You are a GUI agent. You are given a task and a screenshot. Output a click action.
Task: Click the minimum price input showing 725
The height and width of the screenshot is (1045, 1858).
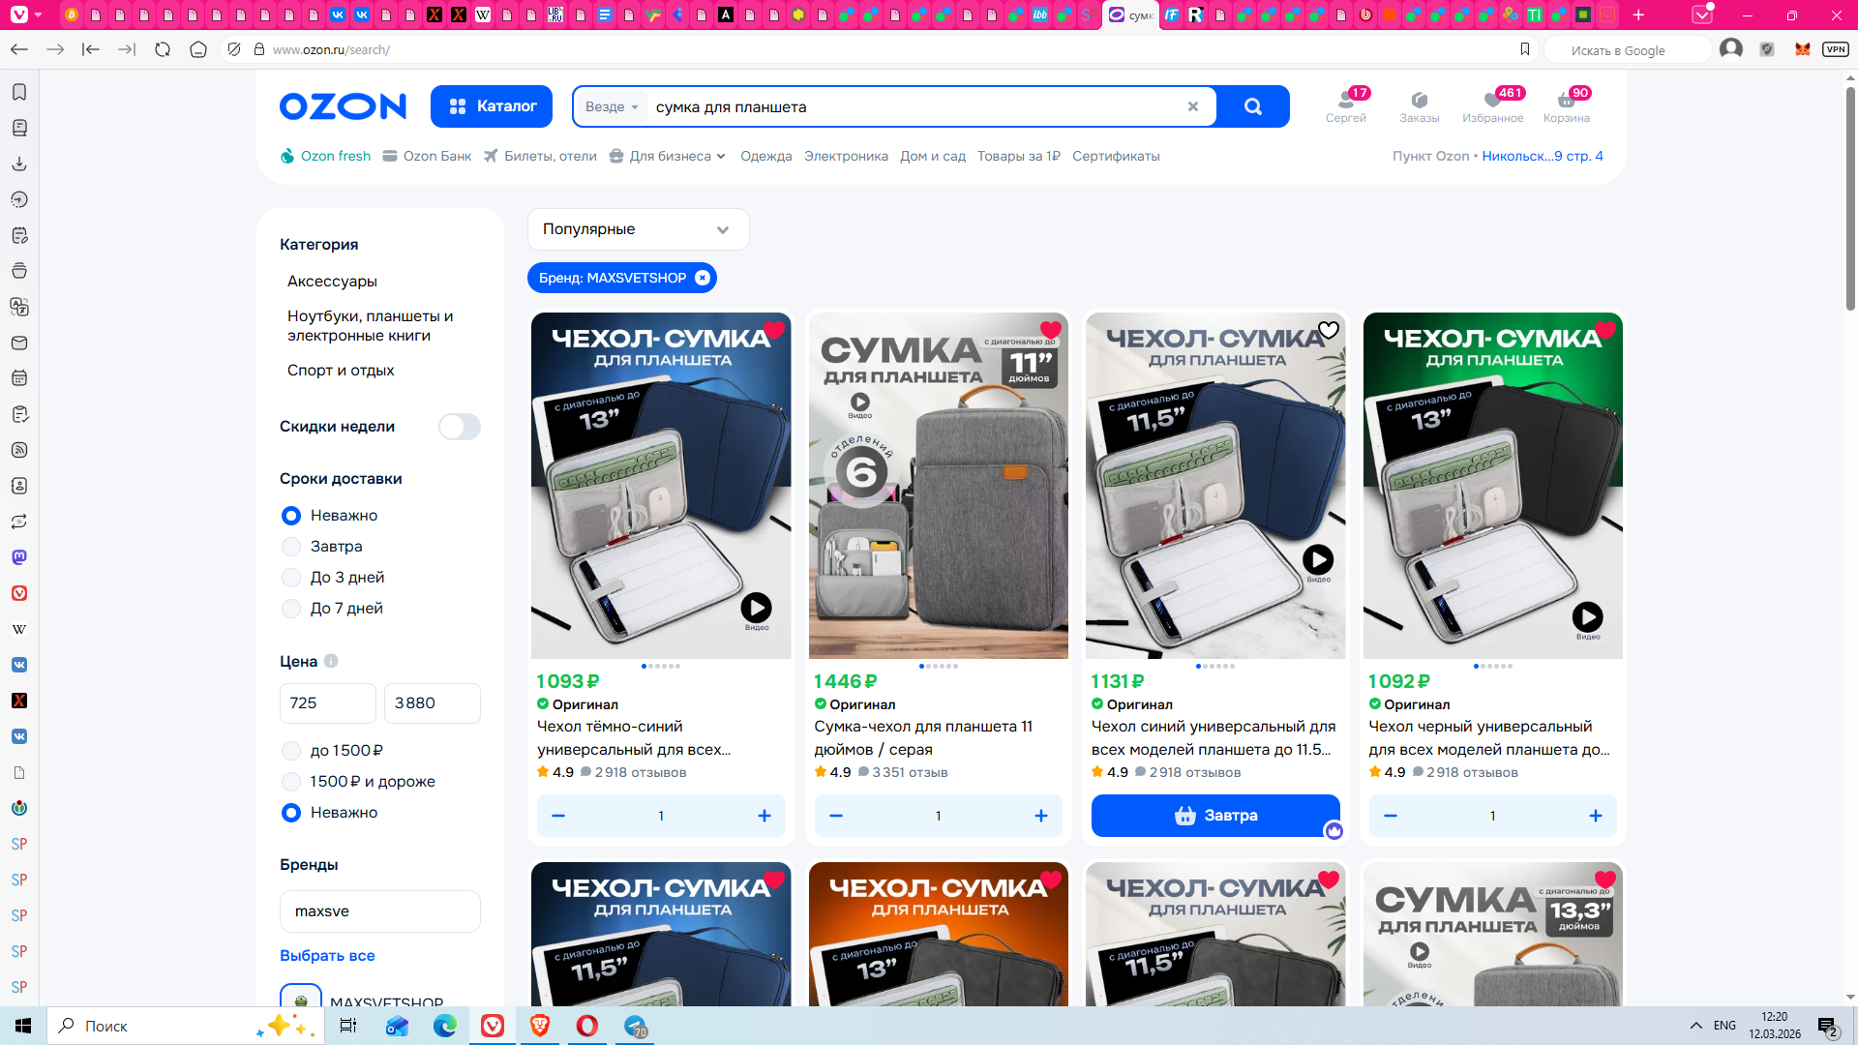pos(327,703)
